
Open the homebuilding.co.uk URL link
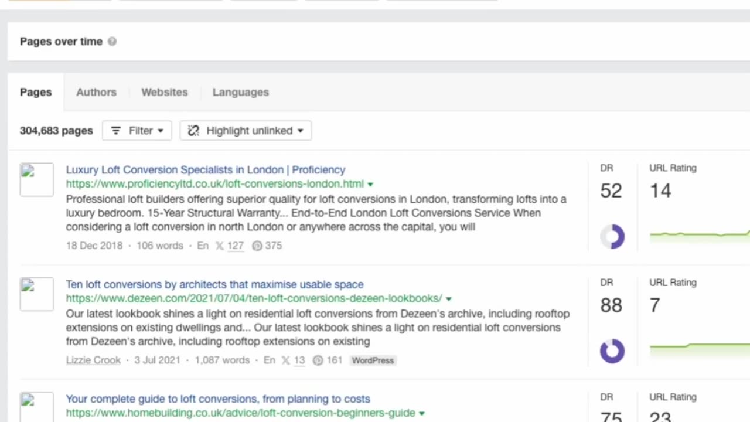click(240, 413)
